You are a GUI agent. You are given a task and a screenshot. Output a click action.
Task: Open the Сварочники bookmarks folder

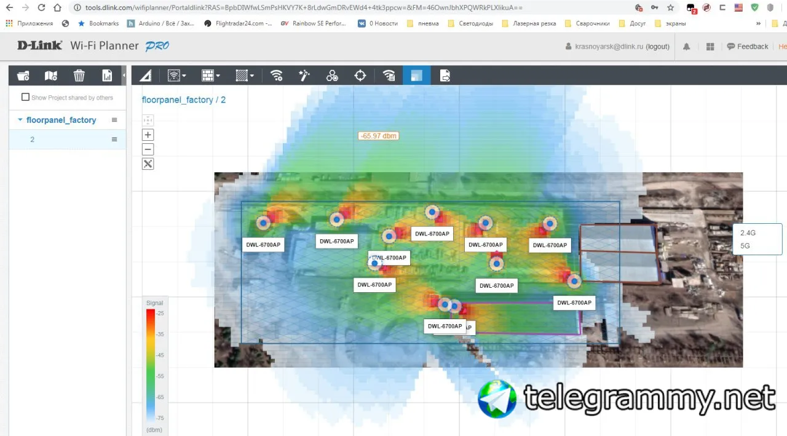click(587, 23)
